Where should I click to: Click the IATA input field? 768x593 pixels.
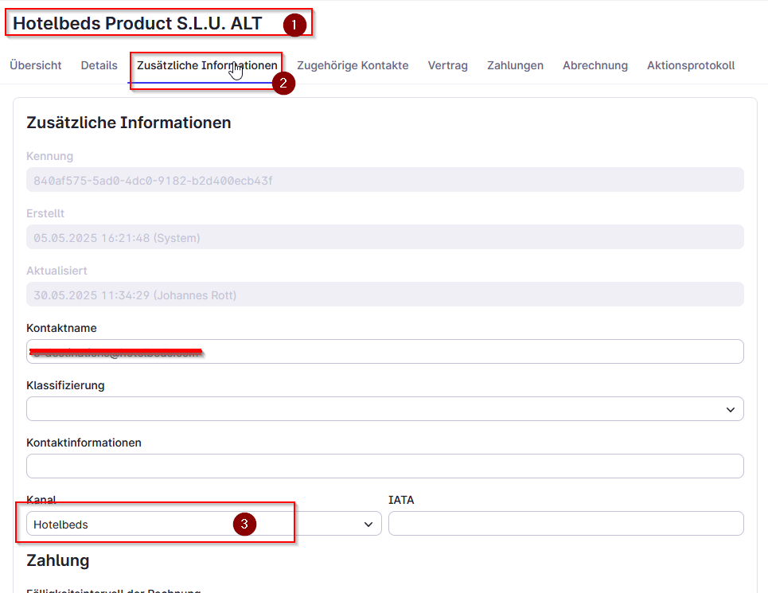[566, 524]
